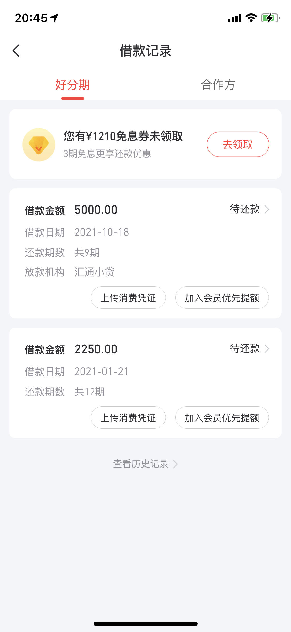This screenshot has width=291, height=632.
Task: Switch to the 好分期 tab
Action: [73, 85]
